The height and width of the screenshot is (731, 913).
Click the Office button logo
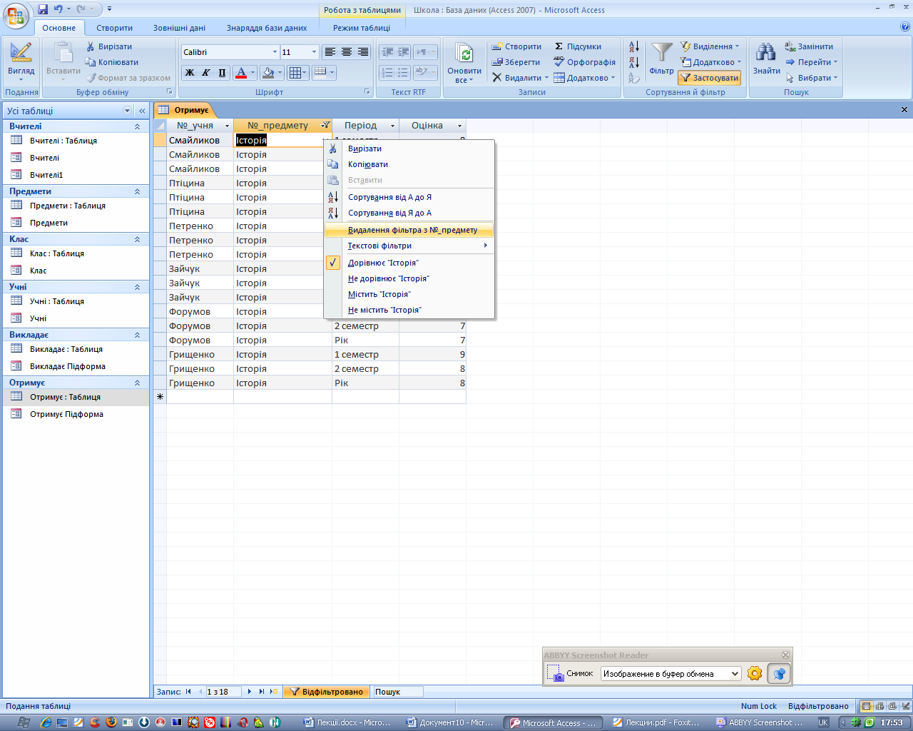coord(16,16)
